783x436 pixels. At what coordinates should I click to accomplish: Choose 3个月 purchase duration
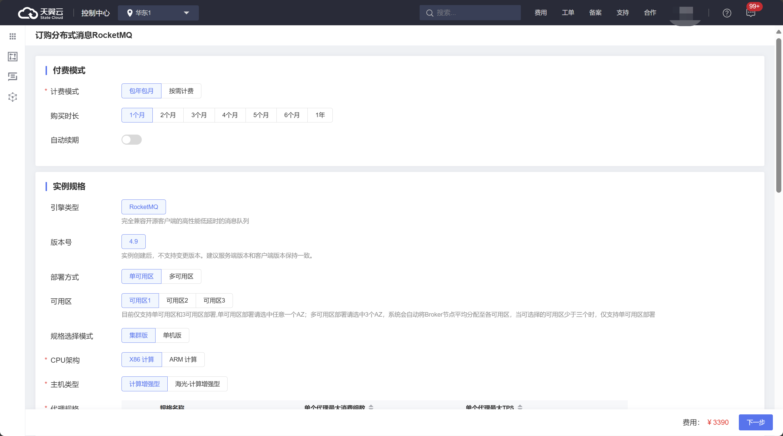point(199,115)
